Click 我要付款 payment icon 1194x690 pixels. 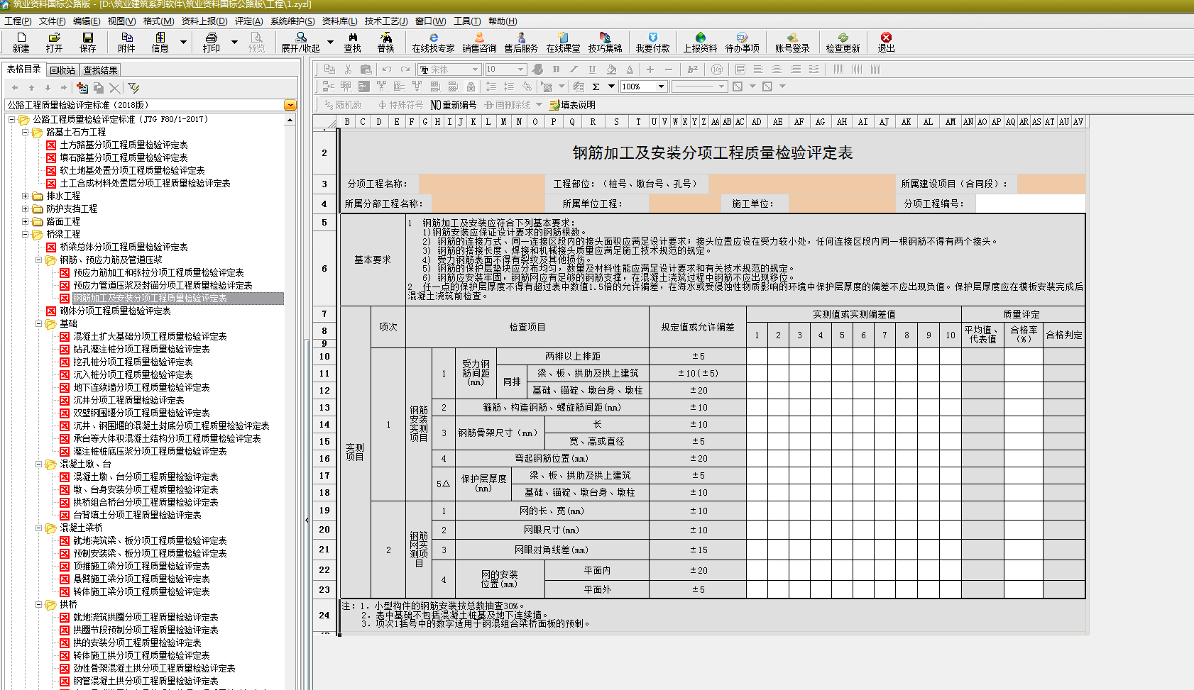pyautogui.click(x=652, y=43)
